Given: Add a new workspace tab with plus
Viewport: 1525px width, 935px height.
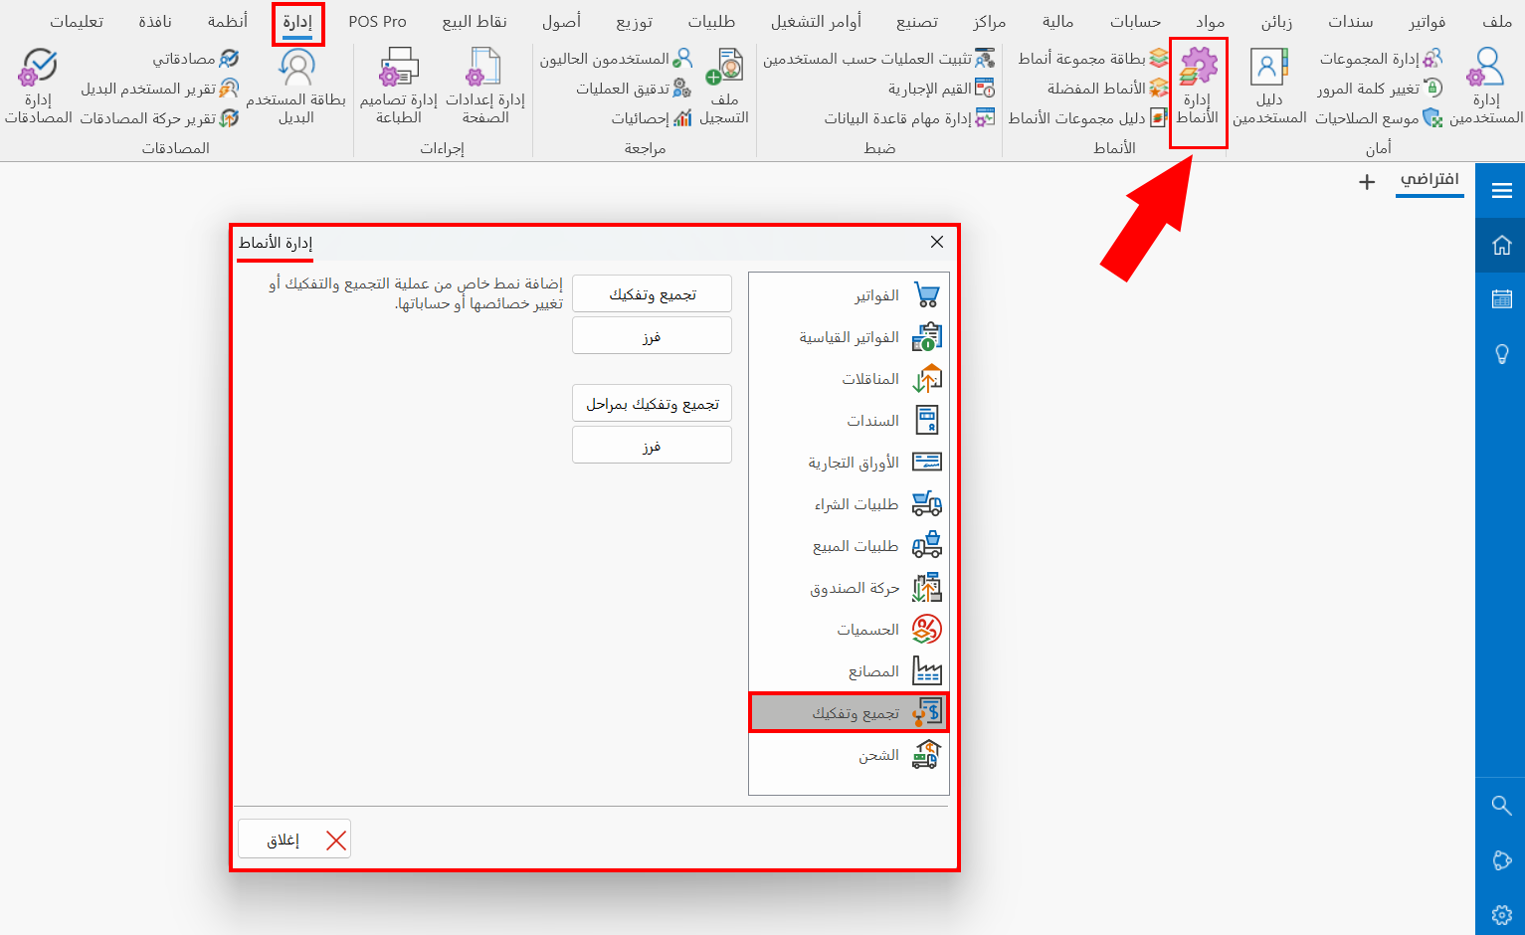Looking at the screenshot, I should click(x=1367, y=182).
